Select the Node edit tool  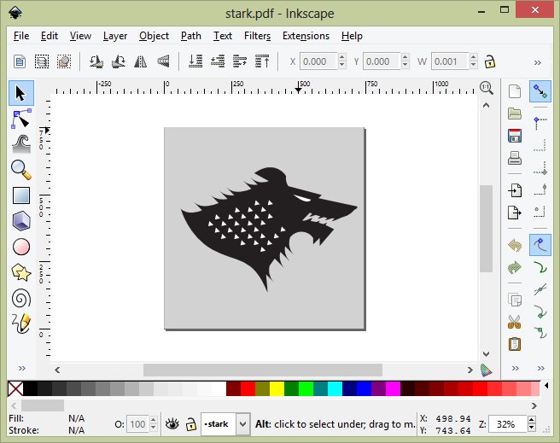coord(21,119)
